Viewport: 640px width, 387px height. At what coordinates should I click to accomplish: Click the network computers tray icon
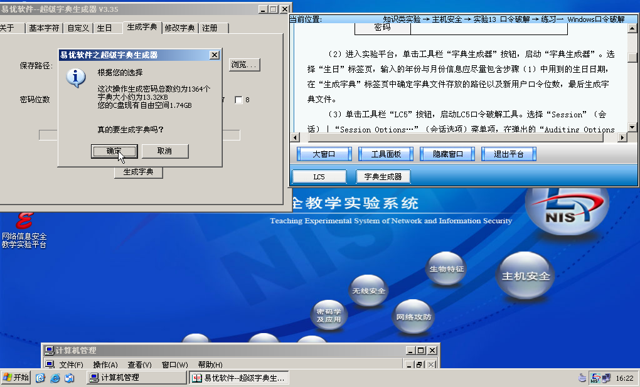pos(606,378)
